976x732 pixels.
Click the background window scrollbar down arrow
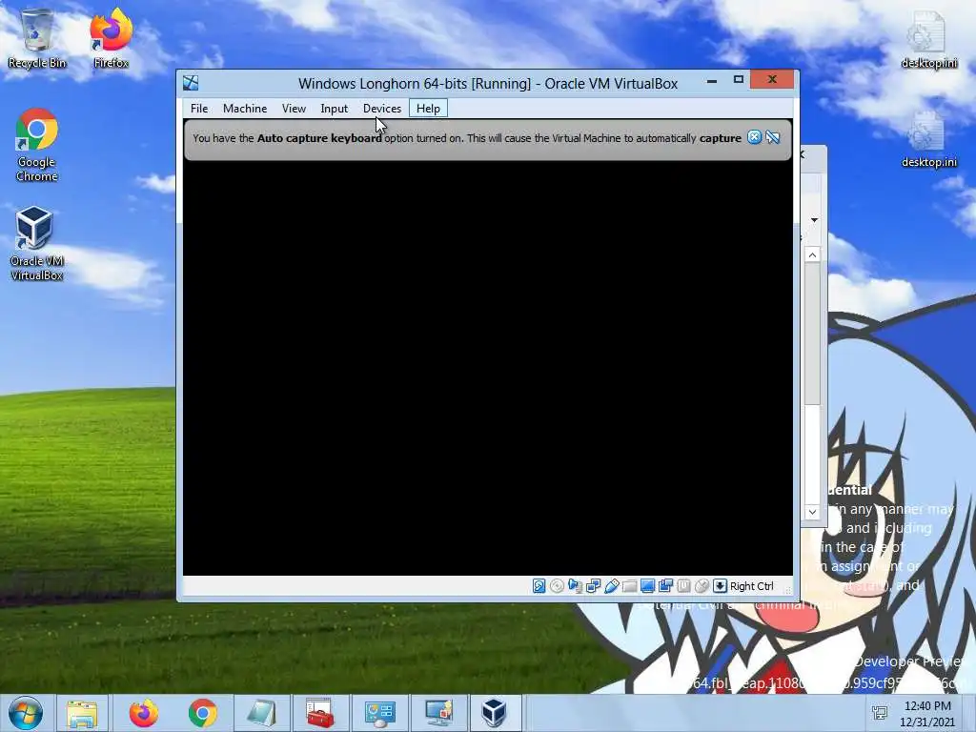812,512
